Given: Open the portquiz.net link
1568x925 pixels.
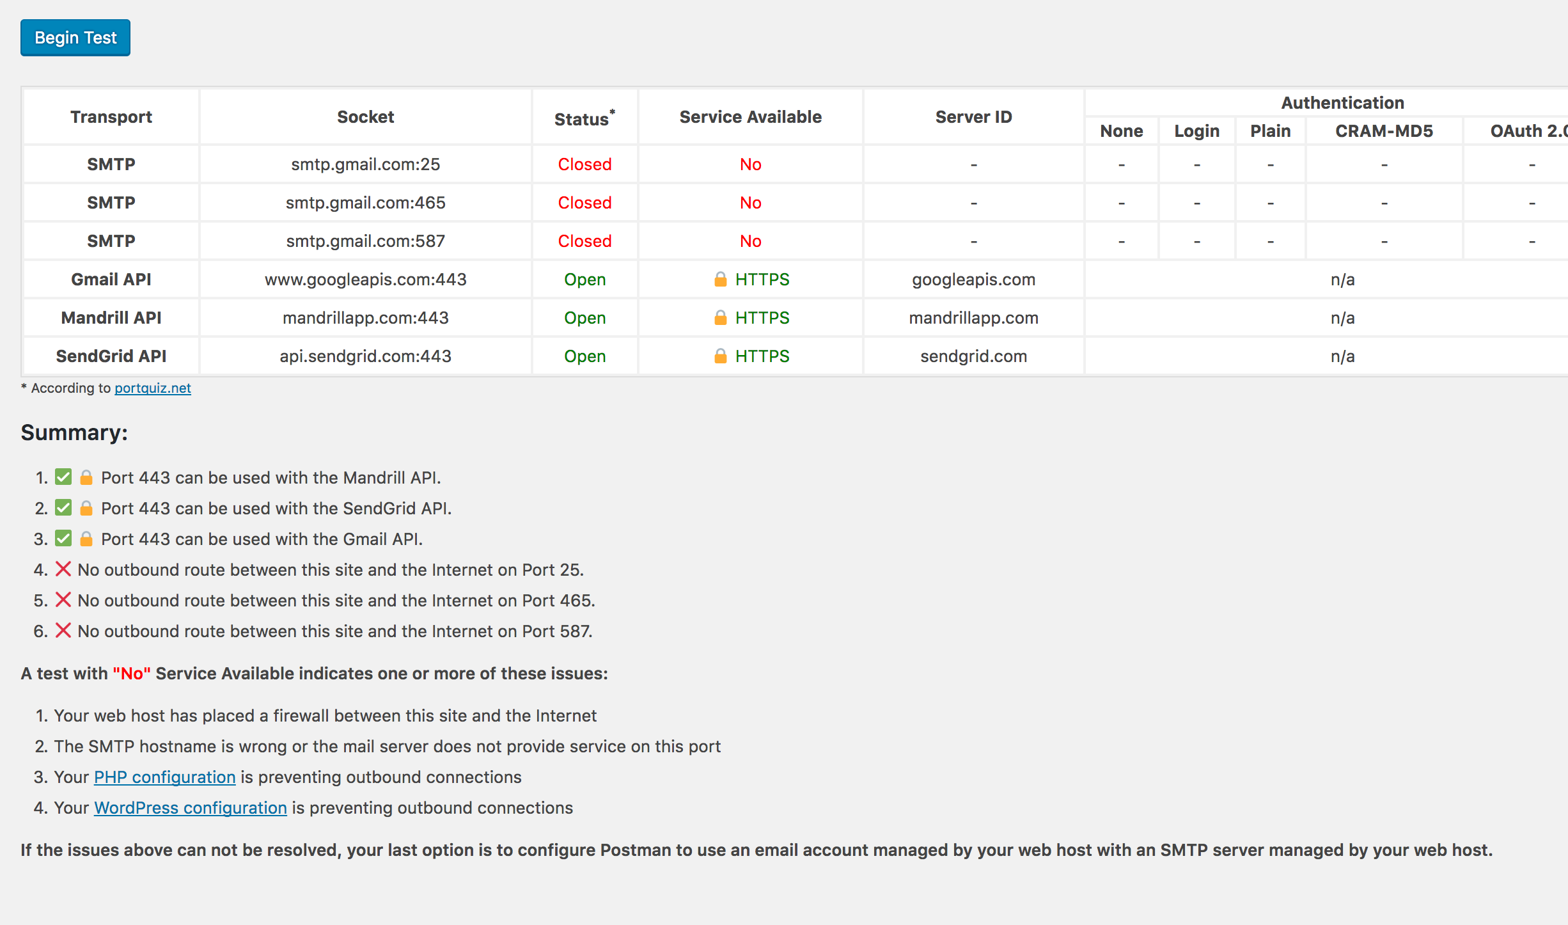Looking at the screenshot, I should coord(153,388).
